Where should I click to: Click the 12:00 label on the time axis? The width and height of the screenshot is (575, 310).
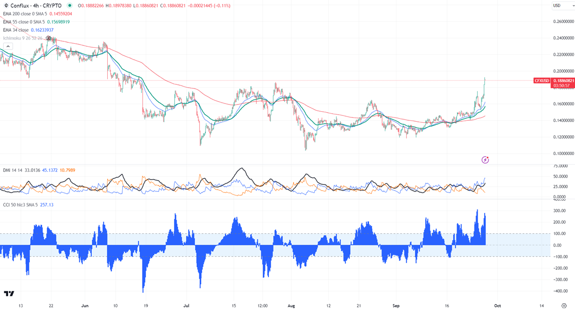263,306
